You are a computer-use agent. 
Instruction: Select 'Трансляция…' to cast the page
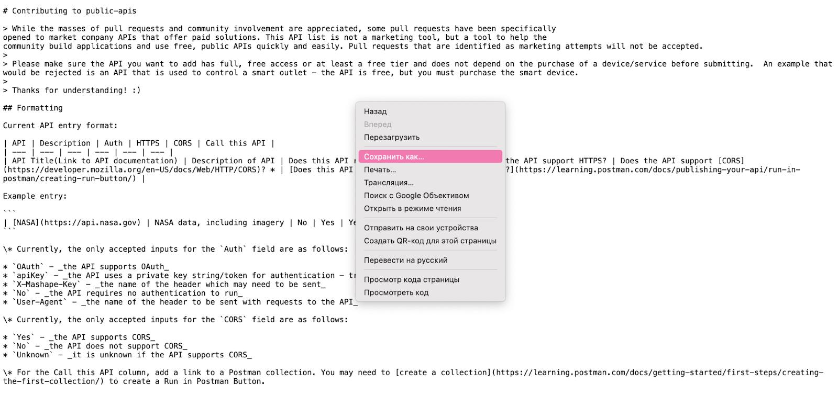click(x=389, y=183)
